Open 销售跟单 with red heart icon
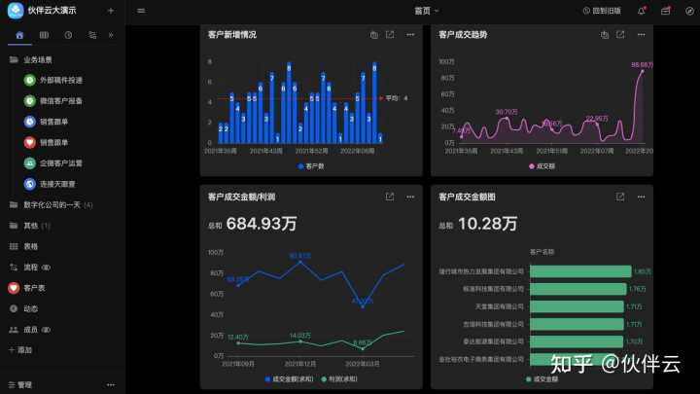Screen dimensions: 700x394 (46, 142)
